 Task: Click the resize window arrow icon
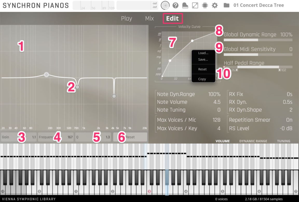point(195,5)
